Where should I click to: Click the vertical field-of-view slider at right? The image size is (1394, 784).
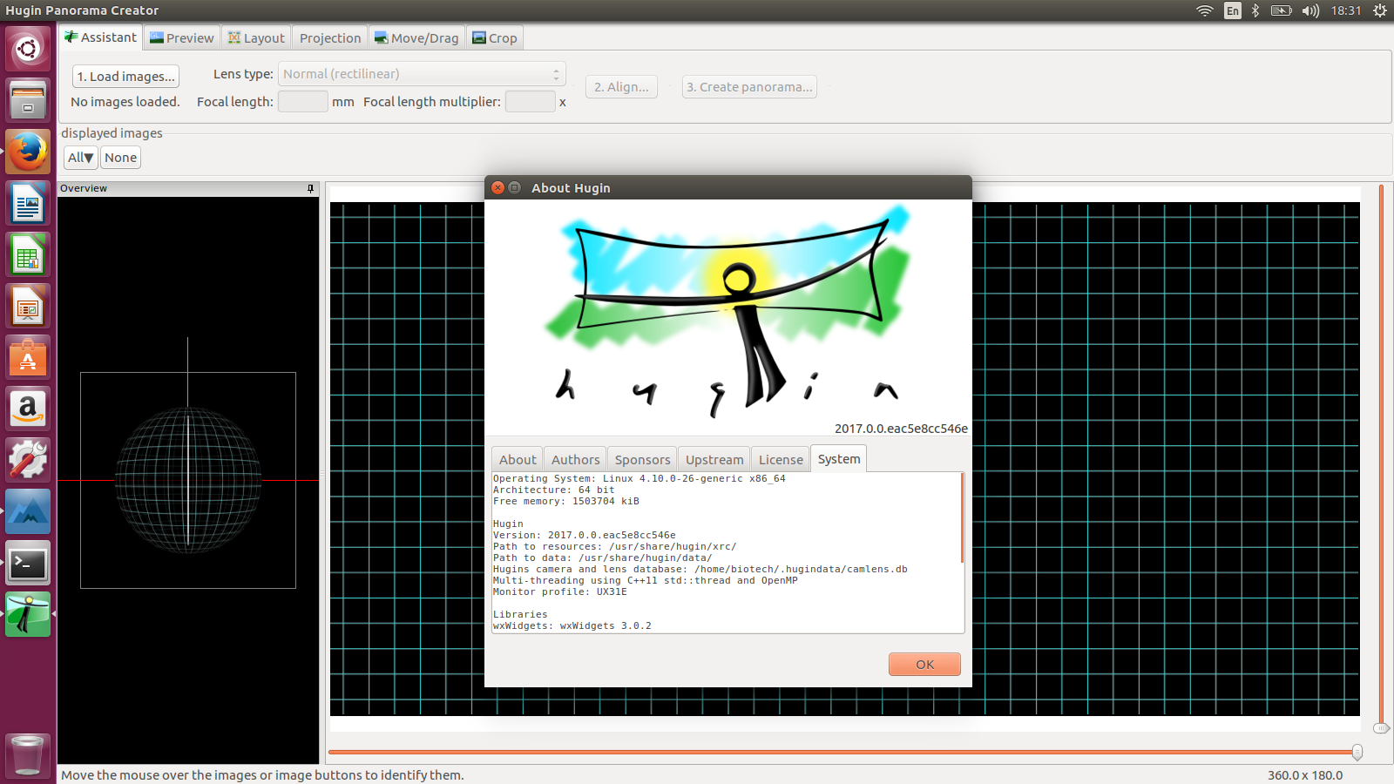pyautogui.click(x=1381, y=458)
